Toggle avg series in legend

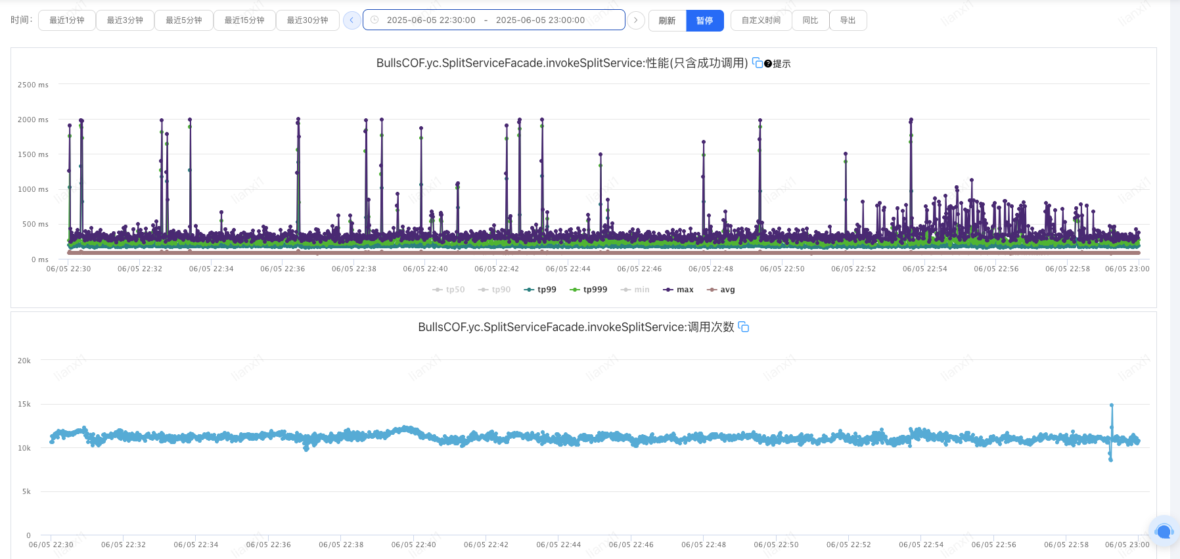coord(721,290)
